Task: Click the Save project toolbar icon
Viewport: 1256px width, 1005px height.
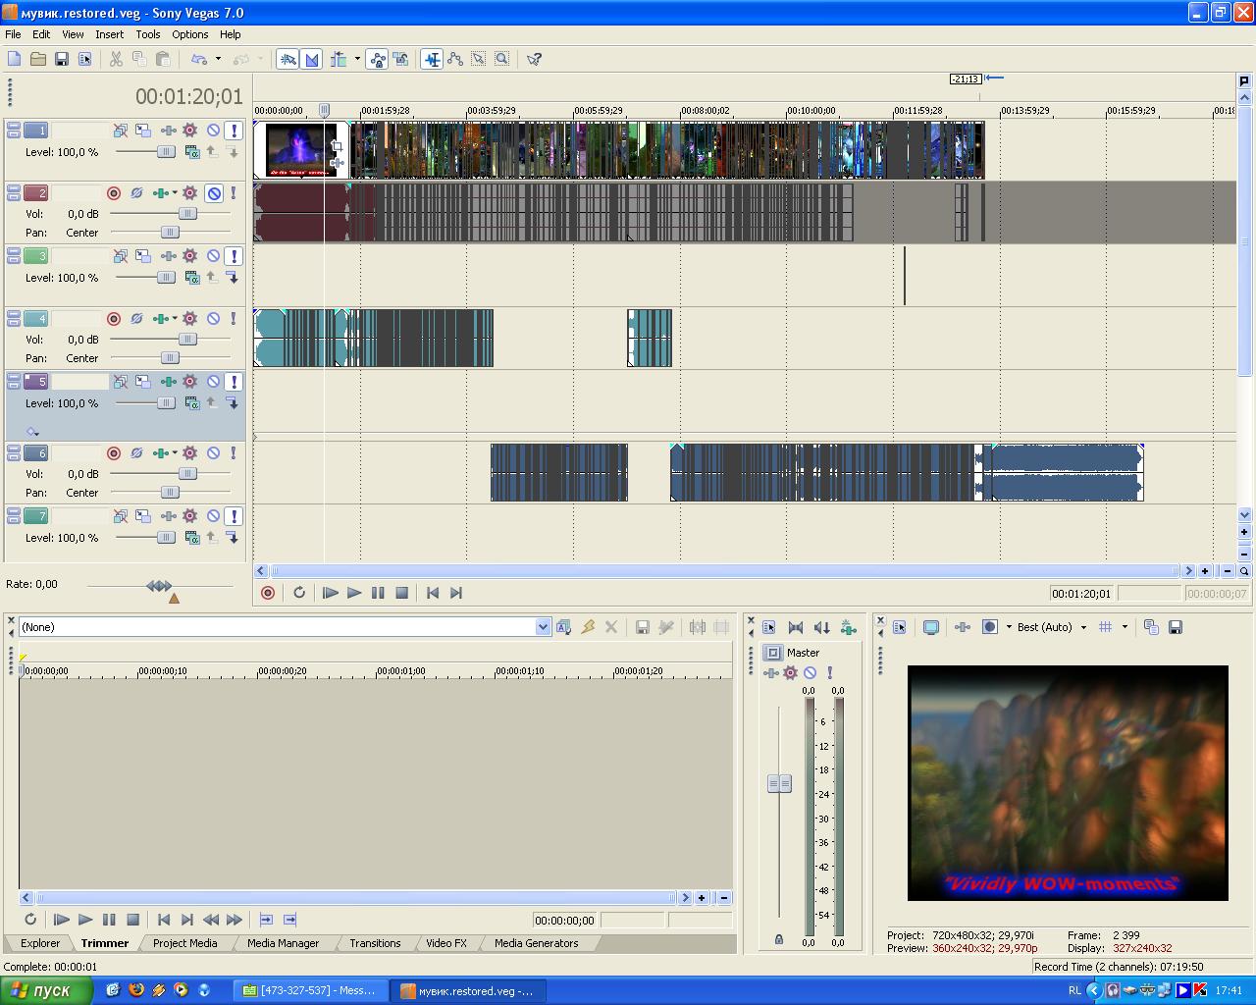Action: (61, 59)
